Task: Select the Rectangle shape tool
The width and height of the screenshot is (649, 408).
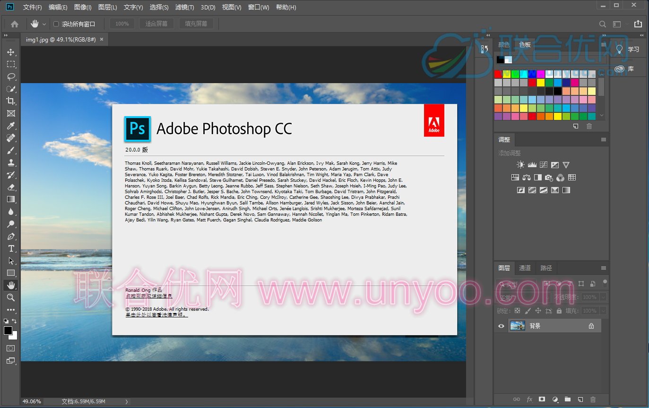Action: pos(10,273)
